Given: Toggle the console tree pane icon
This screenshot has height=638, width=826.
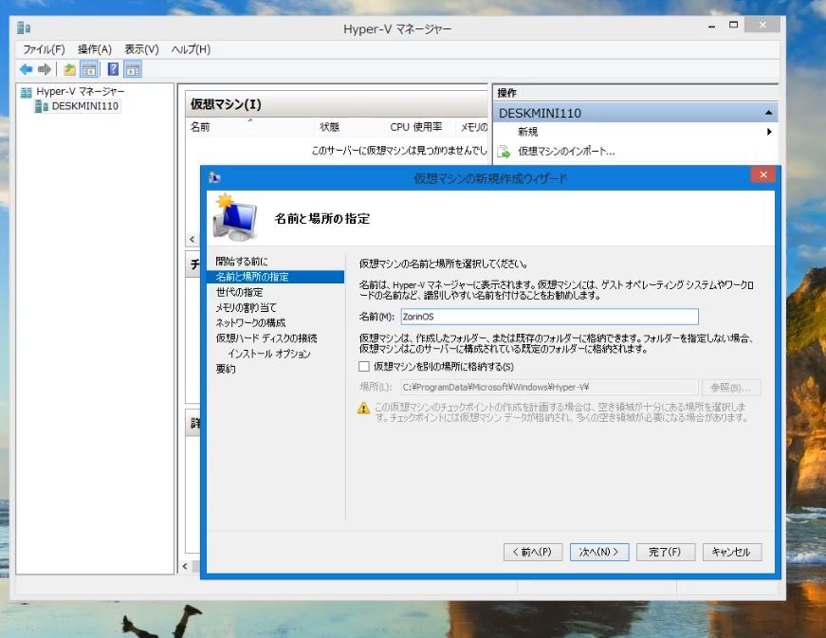Looking at the screenshot, I should 88,69.
